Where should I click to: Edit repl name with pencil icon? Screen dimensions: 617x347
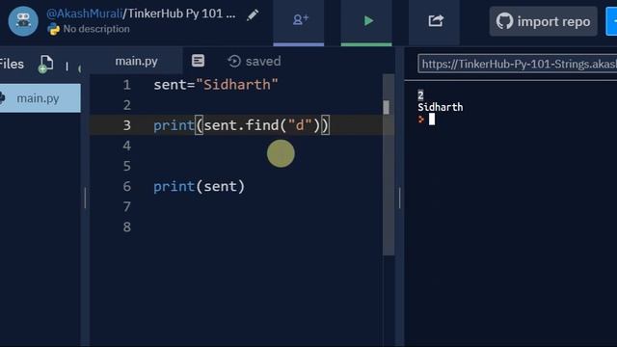[x=253, y=15]
